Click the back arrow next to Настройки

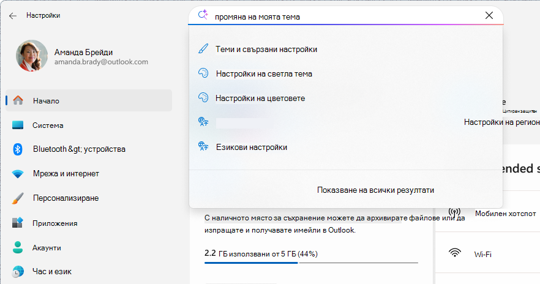click(13, 16)
